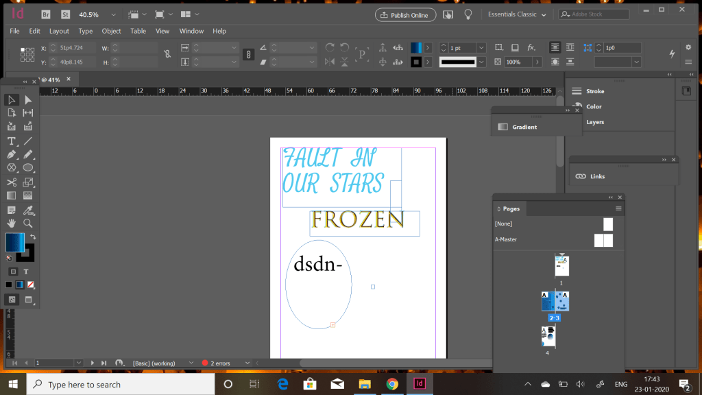Expand the stroke weight 1 pt dropdown

pyautogui.click(x=481, y=48)
